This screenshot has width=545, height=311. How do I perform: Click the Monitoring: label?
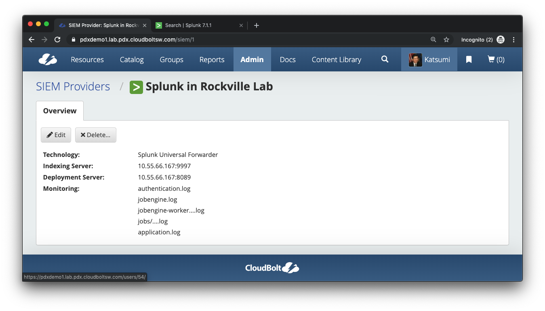click(61, 188)
